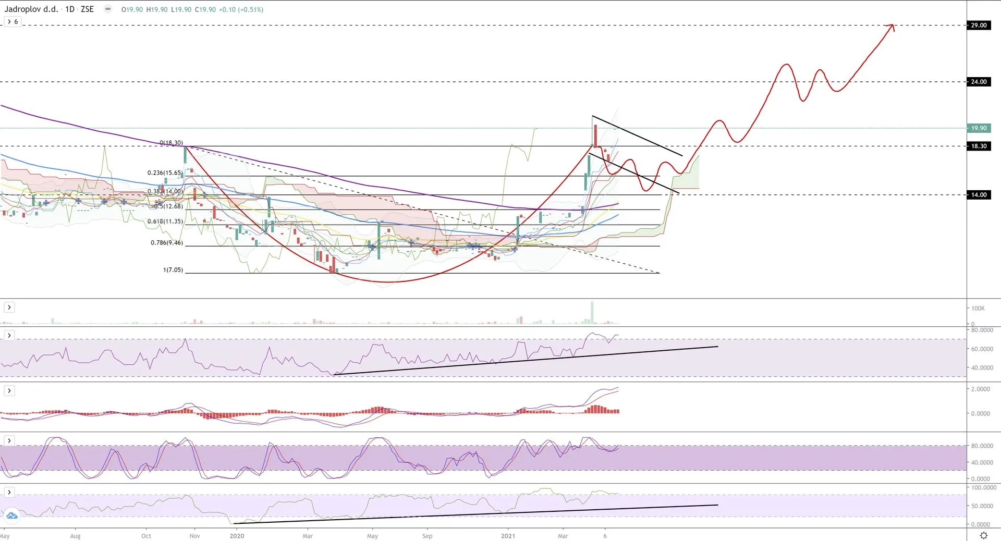Click the 0.618(11.35) Fibonacci level label
Screen dimensions: 1001x541
click(x=165, y=222)
